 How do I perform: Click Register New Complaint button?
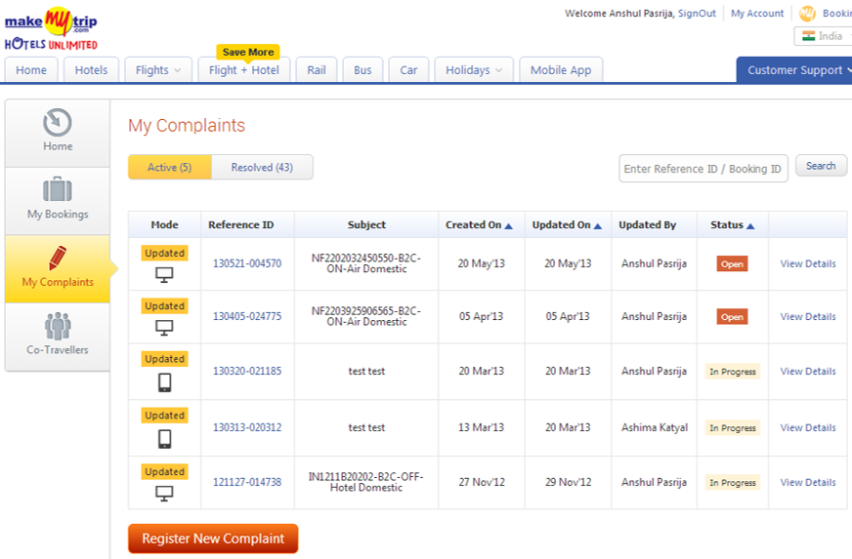point(213,539)
